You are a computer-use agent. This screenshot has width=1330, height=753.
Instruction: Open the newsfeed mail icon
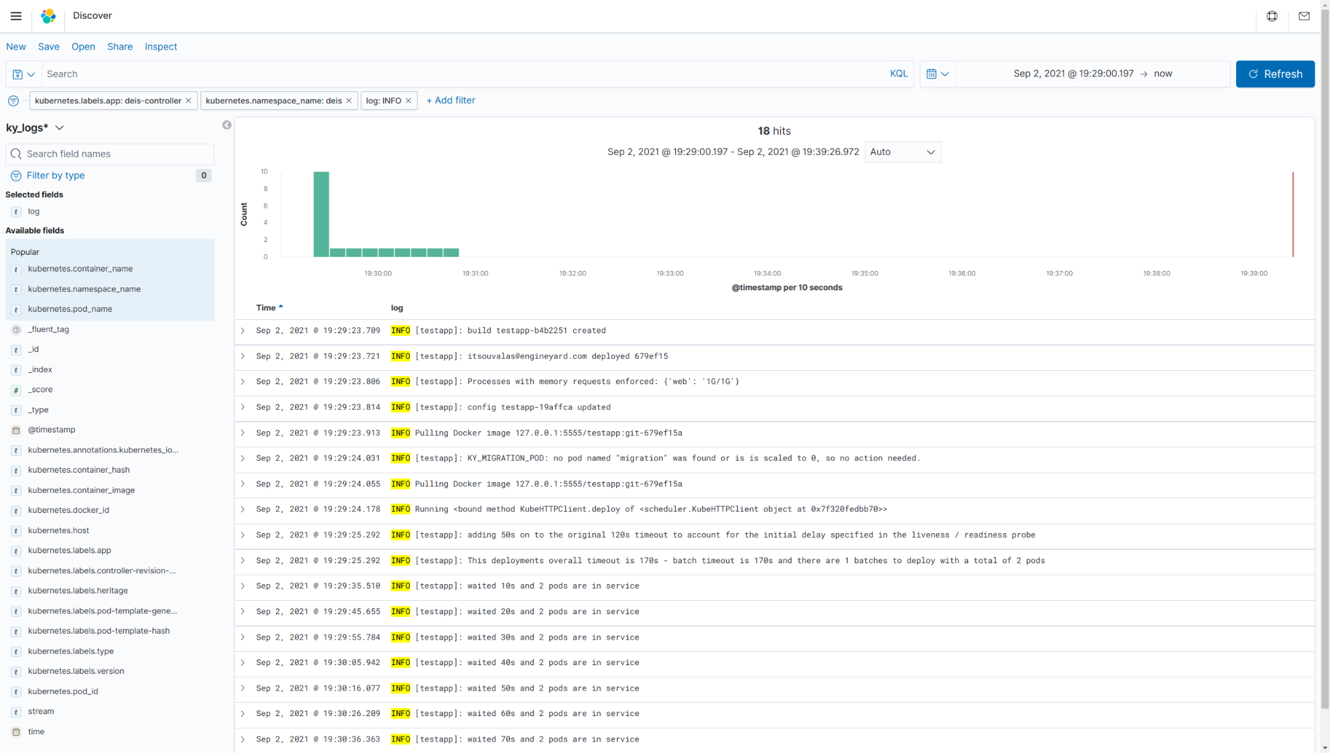point(1304,16)
